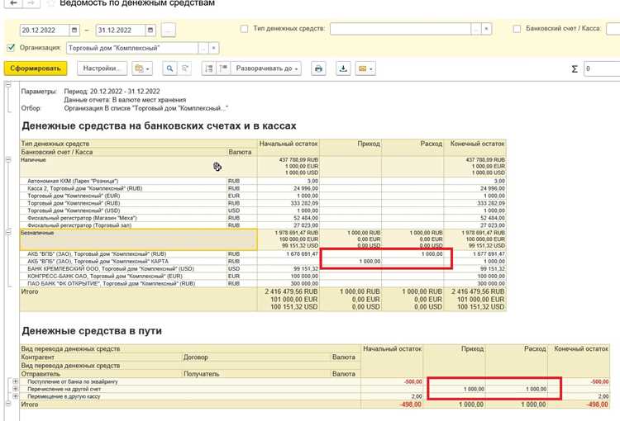Click the Договор column header

click(195, 357)
